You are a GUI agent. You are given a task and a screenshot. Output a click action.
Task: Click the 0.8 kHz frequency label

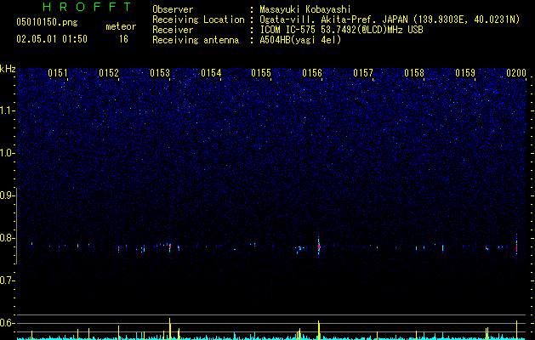(x=7, y=238)
